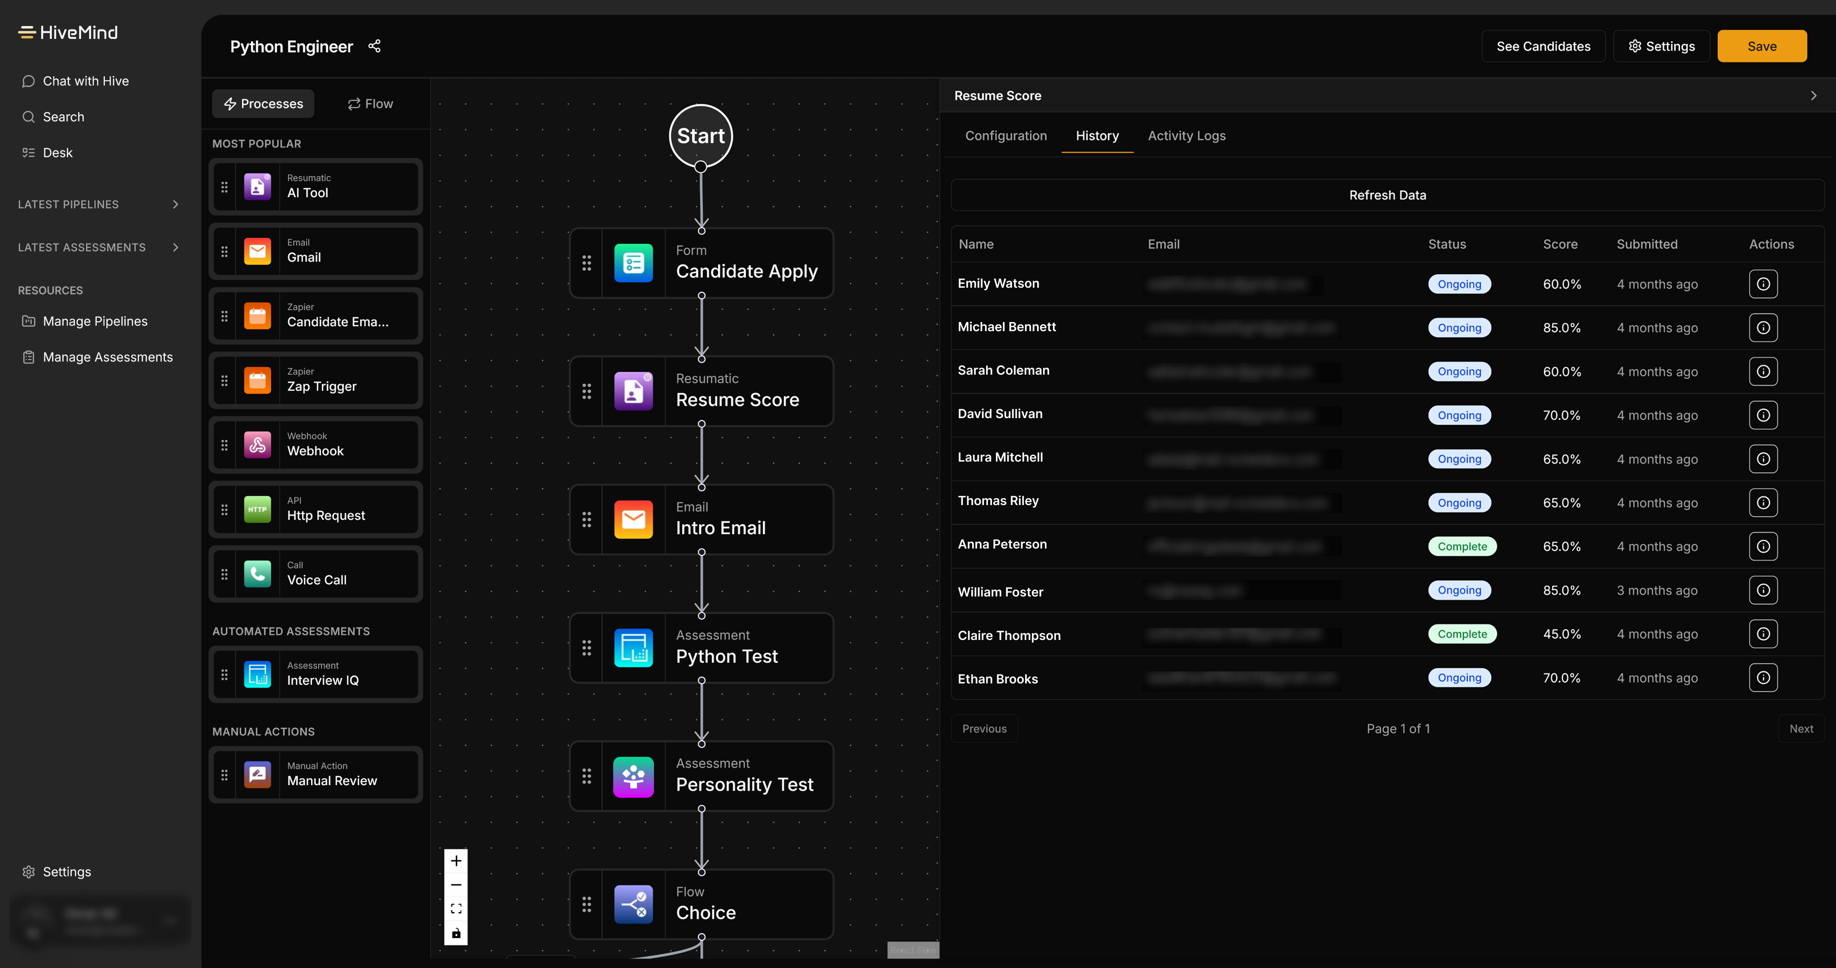Screen dimensions: 1836x968
Task: Select the Voice Call process icon
Action: pos(257,574)
